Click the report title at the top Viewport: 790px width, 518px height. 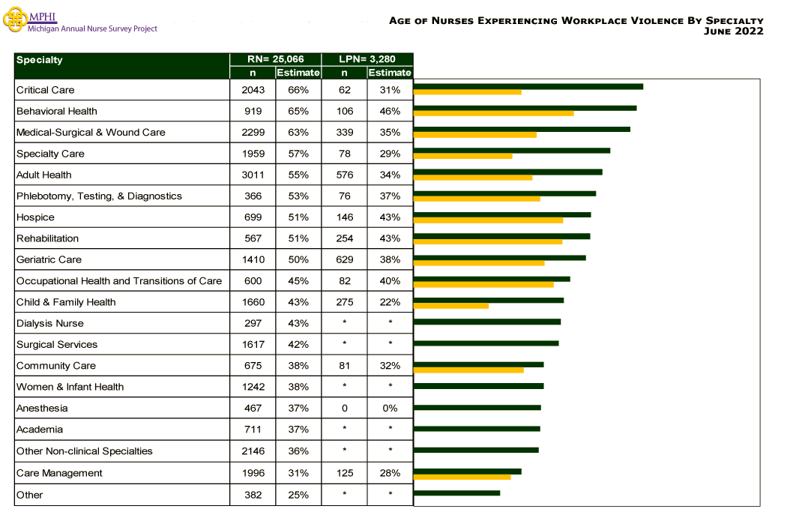pyautogui.click(x=576, y=20)
